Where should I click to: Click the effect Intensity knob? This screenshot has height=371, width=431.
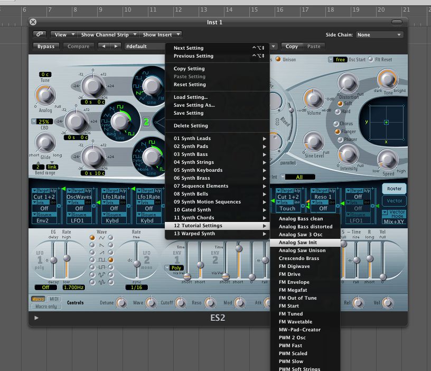pyautogui.click(x=348, y=154)
